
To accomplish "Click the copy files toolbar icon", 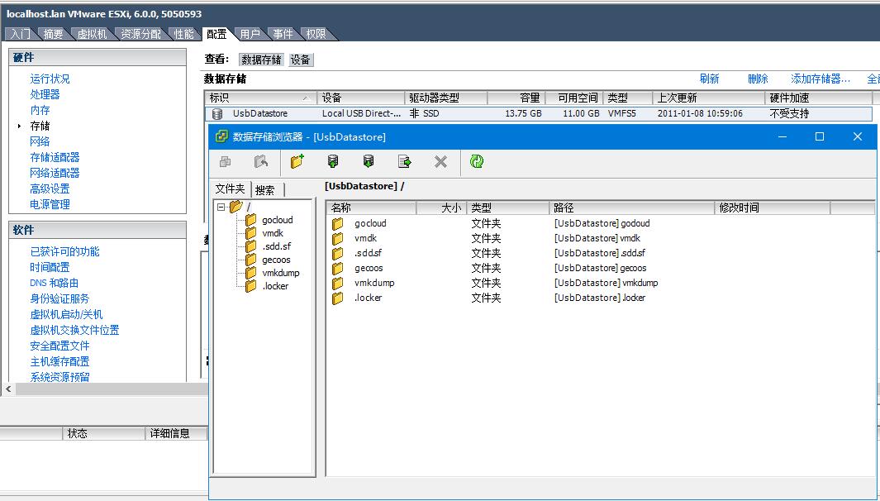I will (x=225, y=162).
